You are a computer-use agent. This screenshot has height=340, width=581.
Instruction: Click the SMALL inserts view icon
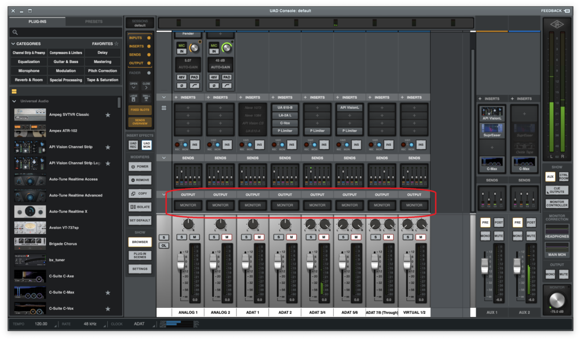146,98
